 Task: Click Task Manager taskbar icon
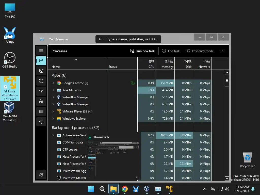pos(158,189)
